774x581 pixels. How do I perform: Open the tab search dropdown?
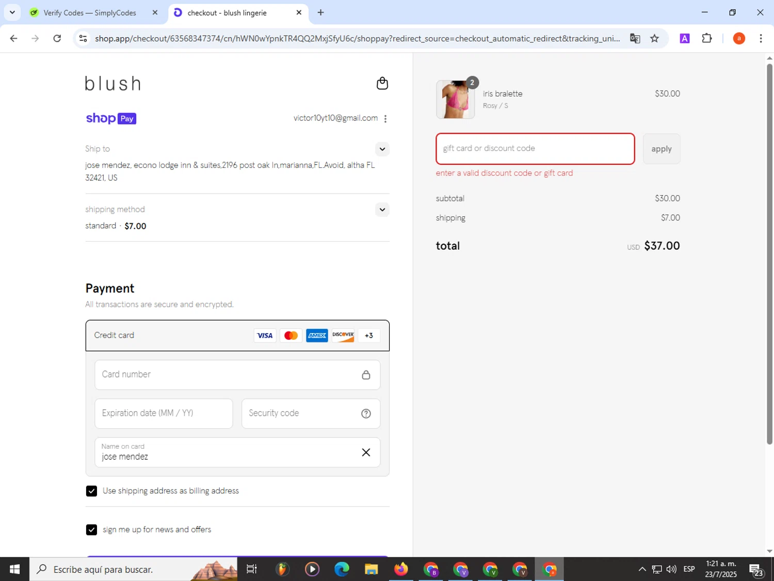click(x=12, y=12)
